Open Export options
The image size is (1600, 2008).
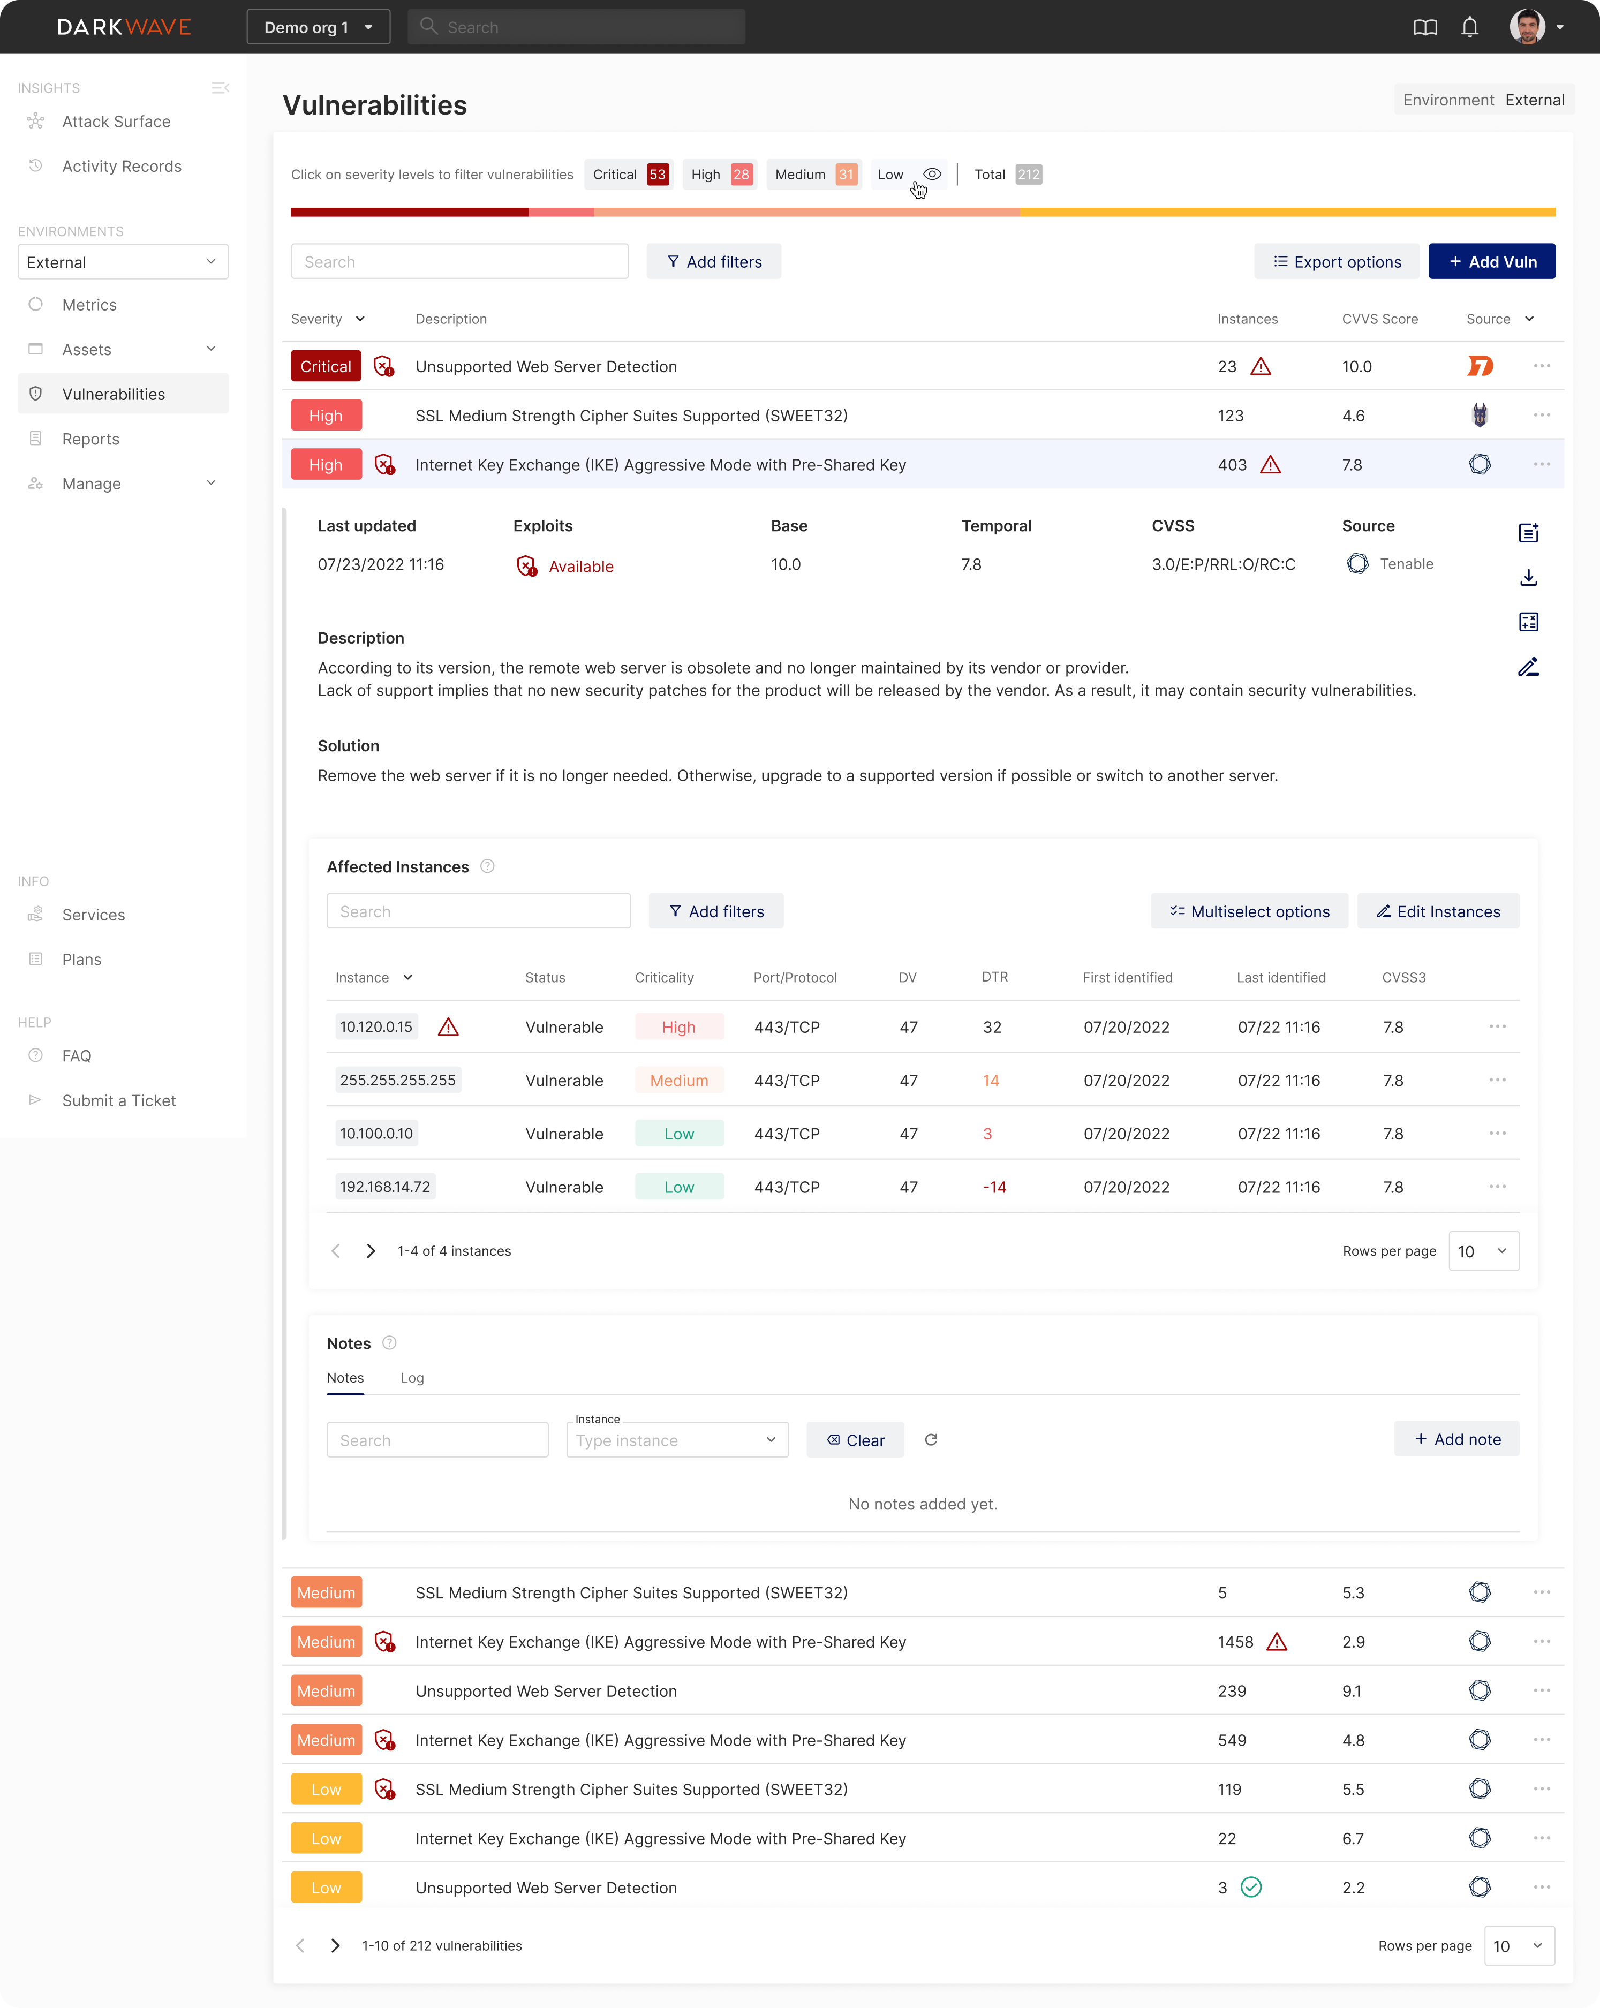click(x=1337, y=261)
